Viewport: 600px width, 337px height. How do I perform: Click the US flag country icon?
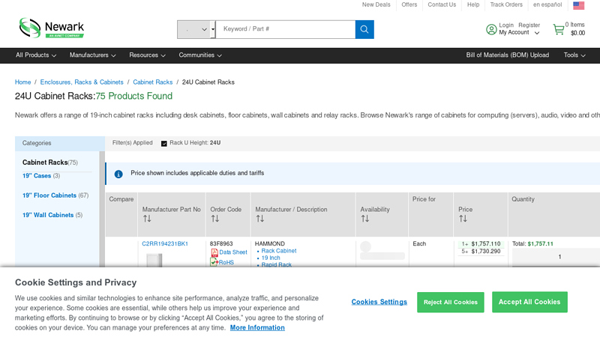578,5
